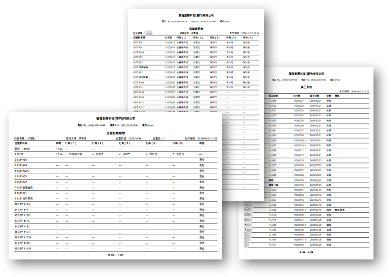Click the "1 TEST" row in the patrol record report
Screen dimensions: 391x277
click(x=115, y=154)
